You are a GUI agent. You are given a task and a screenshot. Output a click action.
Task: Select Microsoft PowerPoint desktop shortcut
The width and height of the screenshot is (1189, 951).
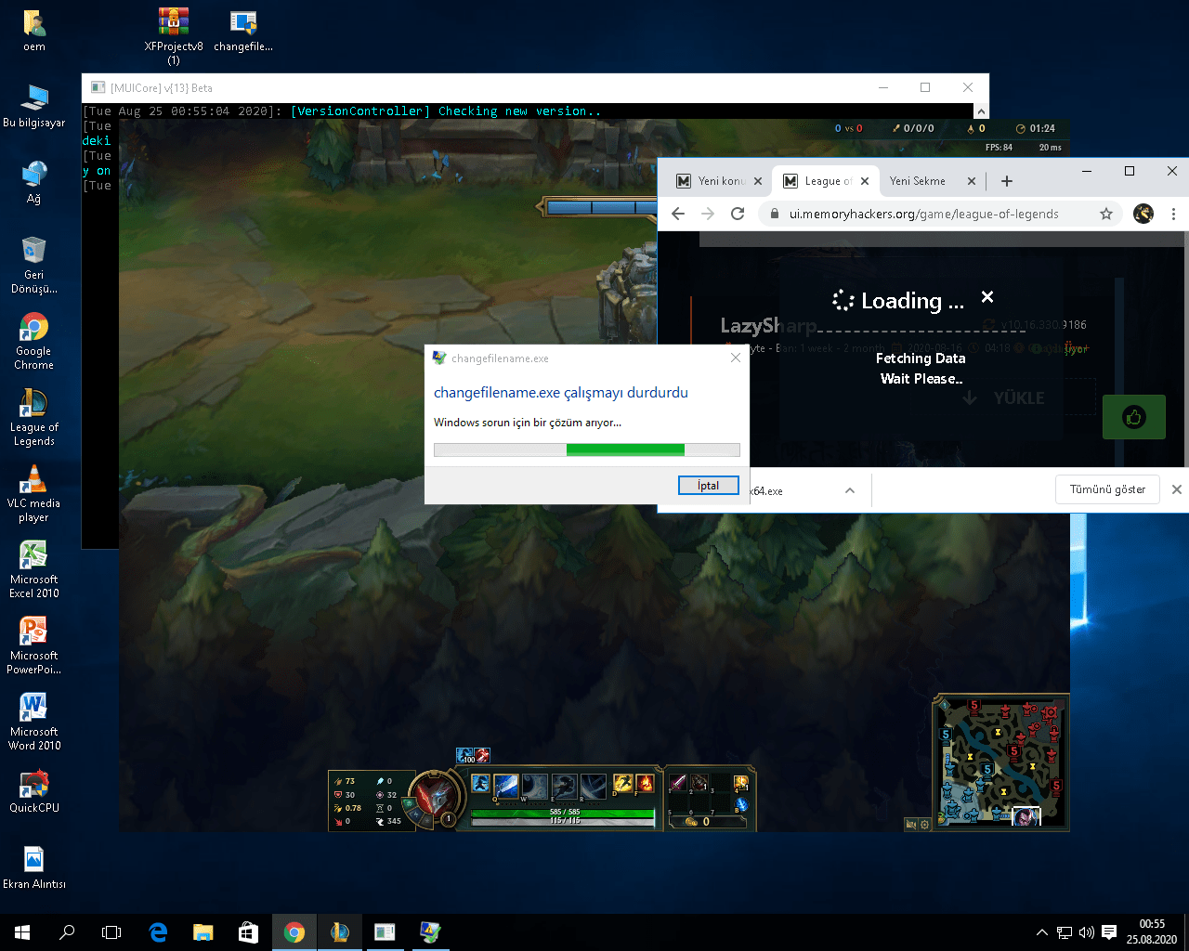(34, 646)
